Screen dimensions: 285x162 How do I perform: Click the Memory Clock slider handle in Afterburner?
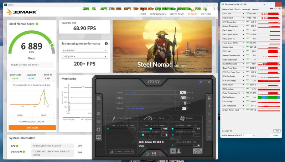pyautogui.click(x=143, y=135)
